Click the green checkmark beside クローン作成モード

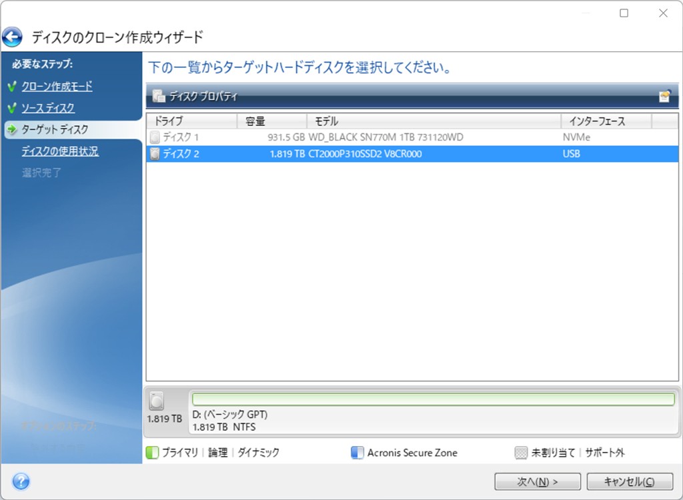[x=12, y=86]
